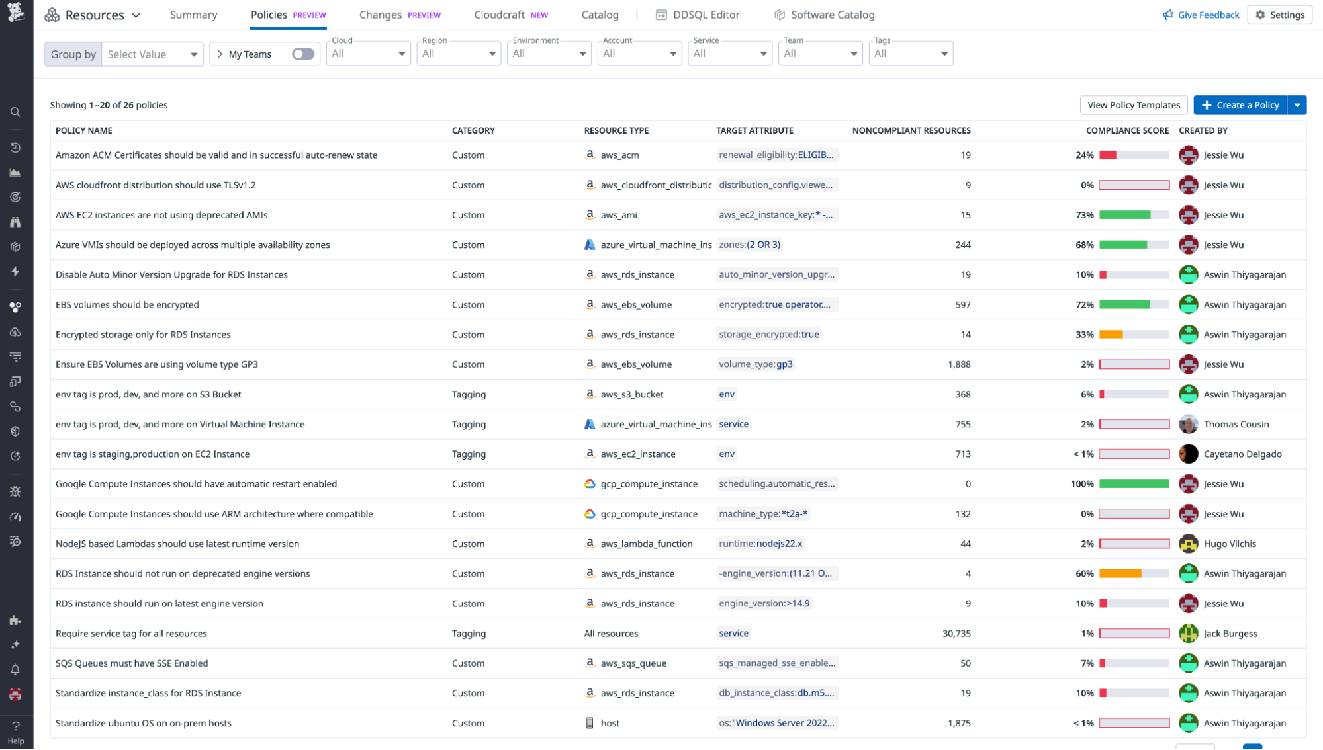1323x750 pixels.
Task: Open the search magnifier in sidebar
Action: pos(15,112)
